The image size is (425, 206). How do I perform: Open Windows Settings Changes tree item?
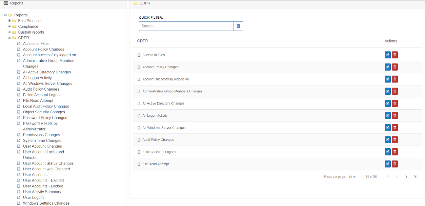46,203
